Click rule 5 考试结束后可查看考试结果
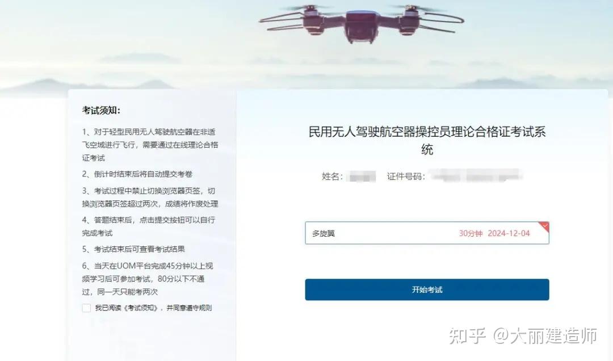This screenshot has width=613, height=361. click(133, 249)
